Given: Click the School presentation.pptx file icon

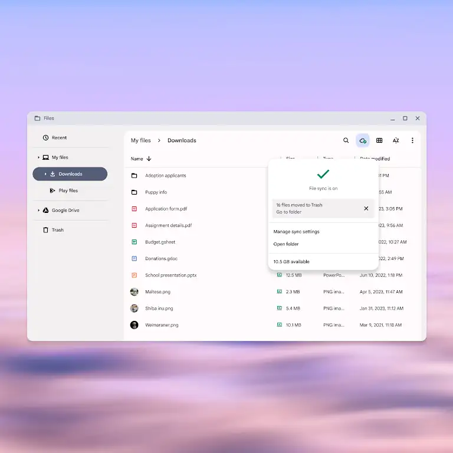Looking at the screenshot, I should point(134,275).
